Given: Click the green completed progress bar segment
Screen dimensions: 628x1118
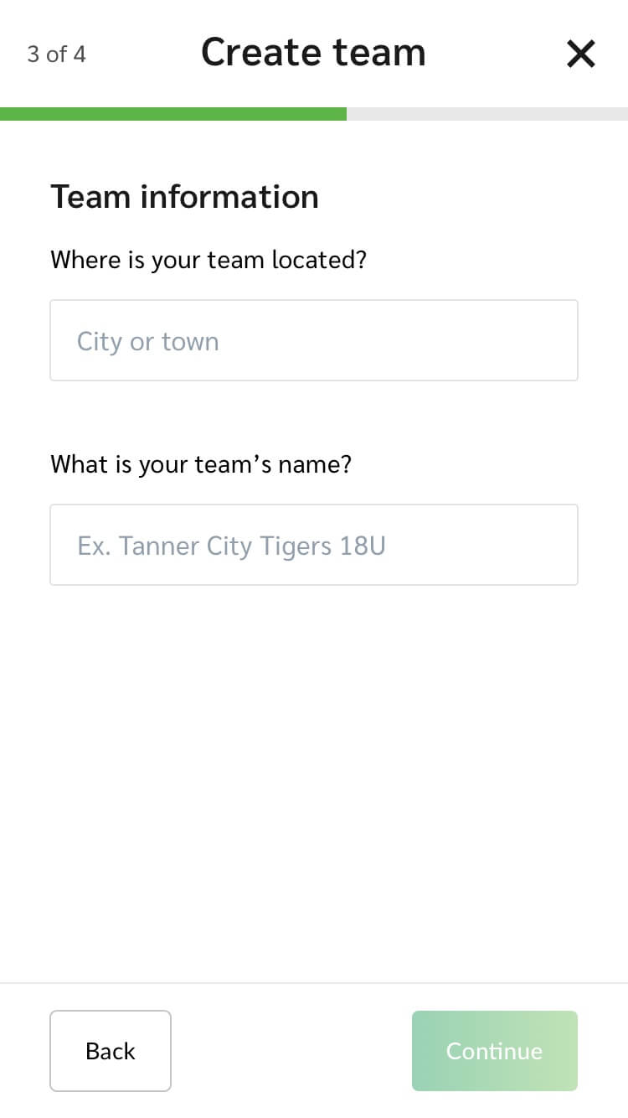Looking at the screenshot, I should [x=173, y=114].
